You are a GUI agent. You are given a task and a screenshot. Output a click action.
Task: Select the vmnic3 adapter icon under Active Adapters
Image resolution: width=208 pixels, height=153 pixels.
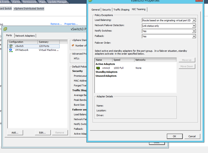[98, 68]
